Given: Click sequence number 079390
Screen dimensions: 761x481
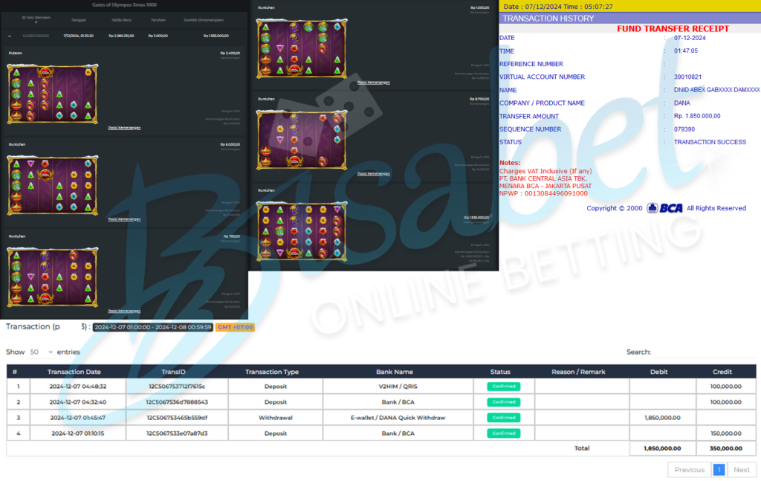Looking at the screenshot, I should (x=684, y=129).
